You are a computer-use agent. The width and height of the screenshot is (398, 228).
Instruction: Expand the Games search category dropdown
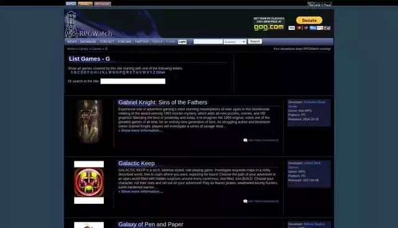pyautogui.click(x=235, y=42)
